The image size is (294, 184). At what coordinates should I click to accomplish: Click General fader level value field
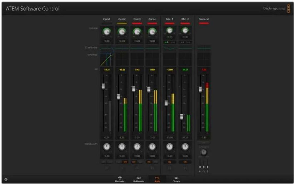click(x=204, y=138)
